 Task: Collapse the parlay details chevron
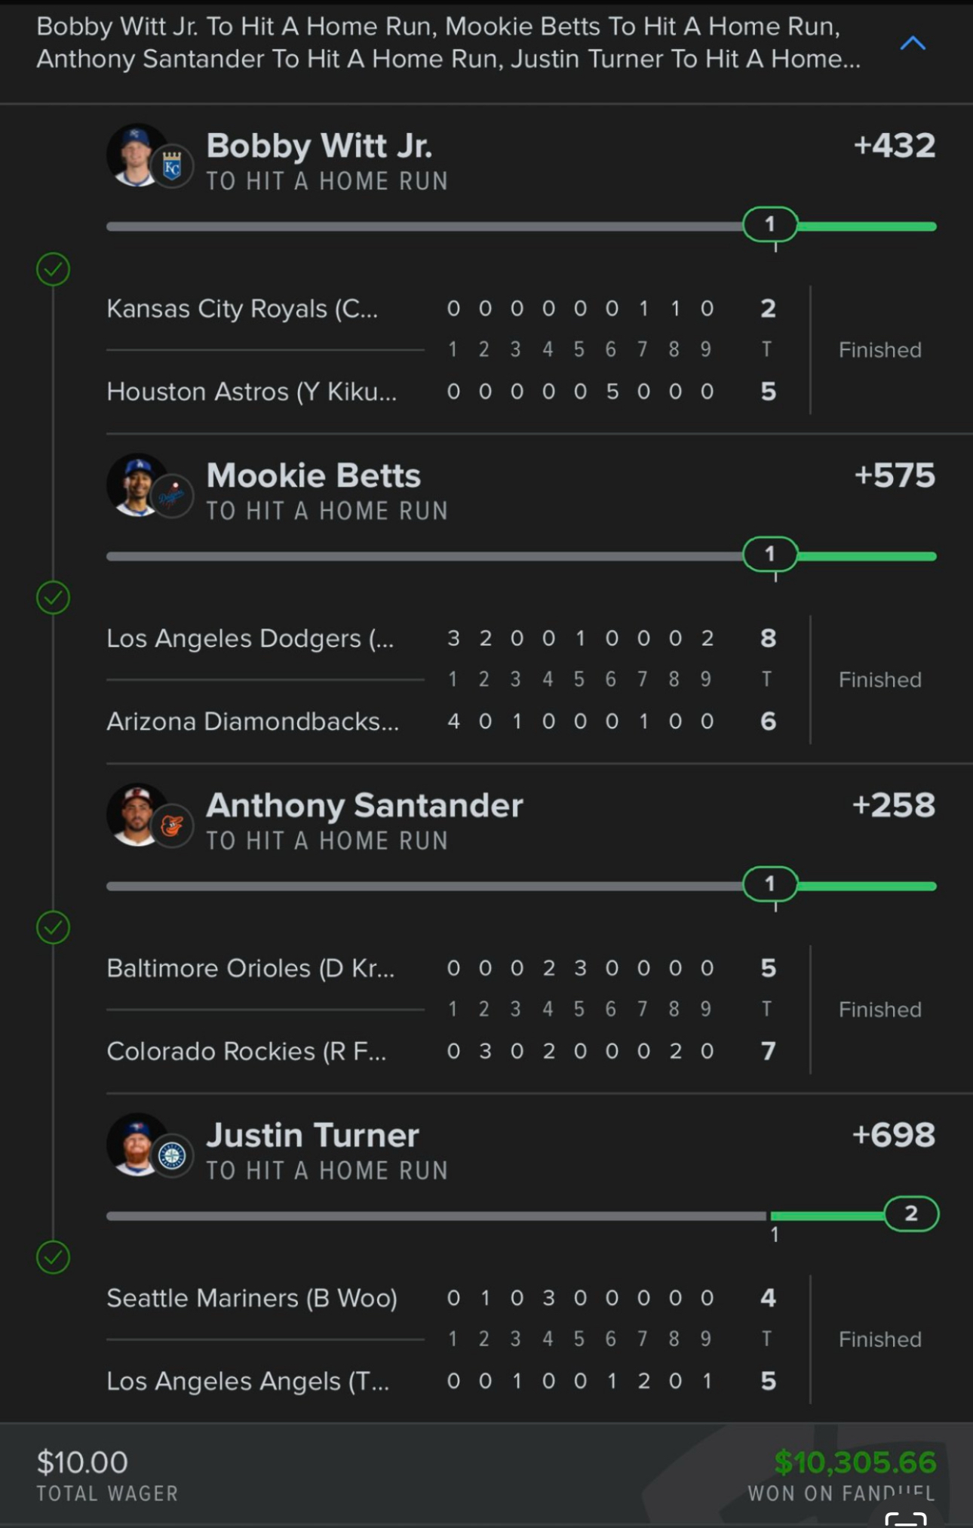[913, 43]
